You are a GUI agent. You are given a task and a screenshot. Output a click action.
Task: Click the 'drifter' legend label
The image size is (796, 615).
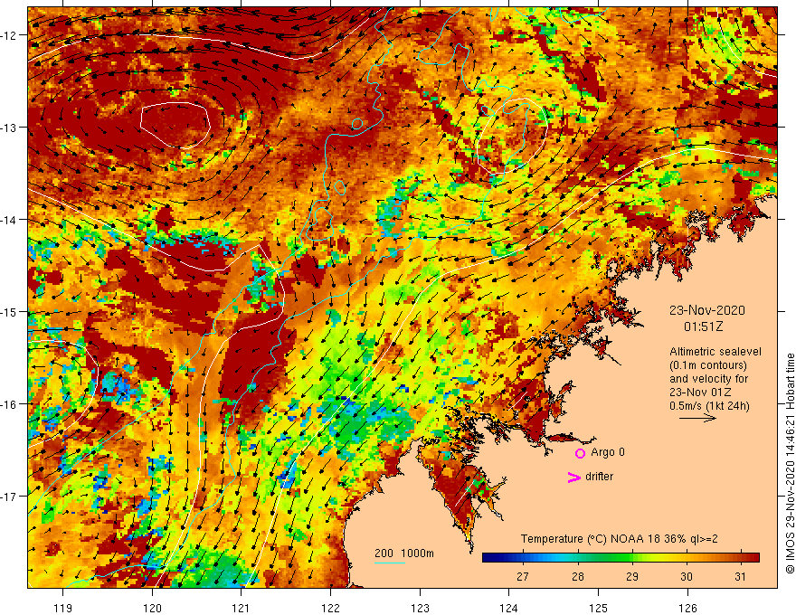click(599, 477)
